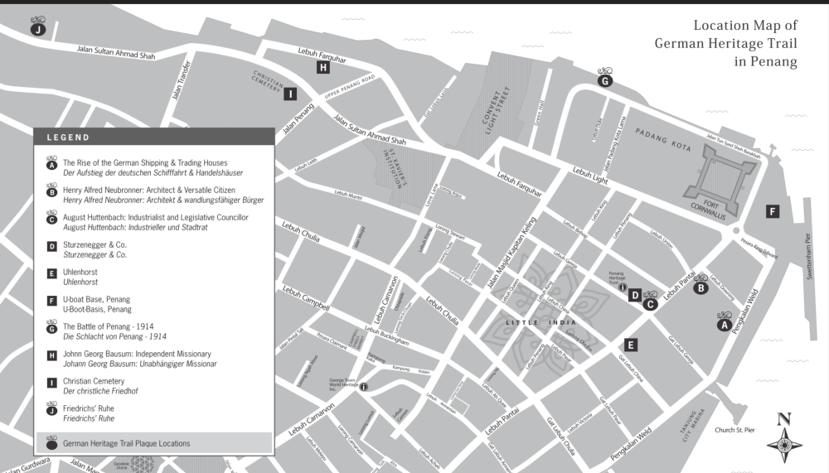The height and width of the screenshot is (473, 829).
Task: Click the 'Lebuh Muntri' street label
Action: tap(348, 195)
